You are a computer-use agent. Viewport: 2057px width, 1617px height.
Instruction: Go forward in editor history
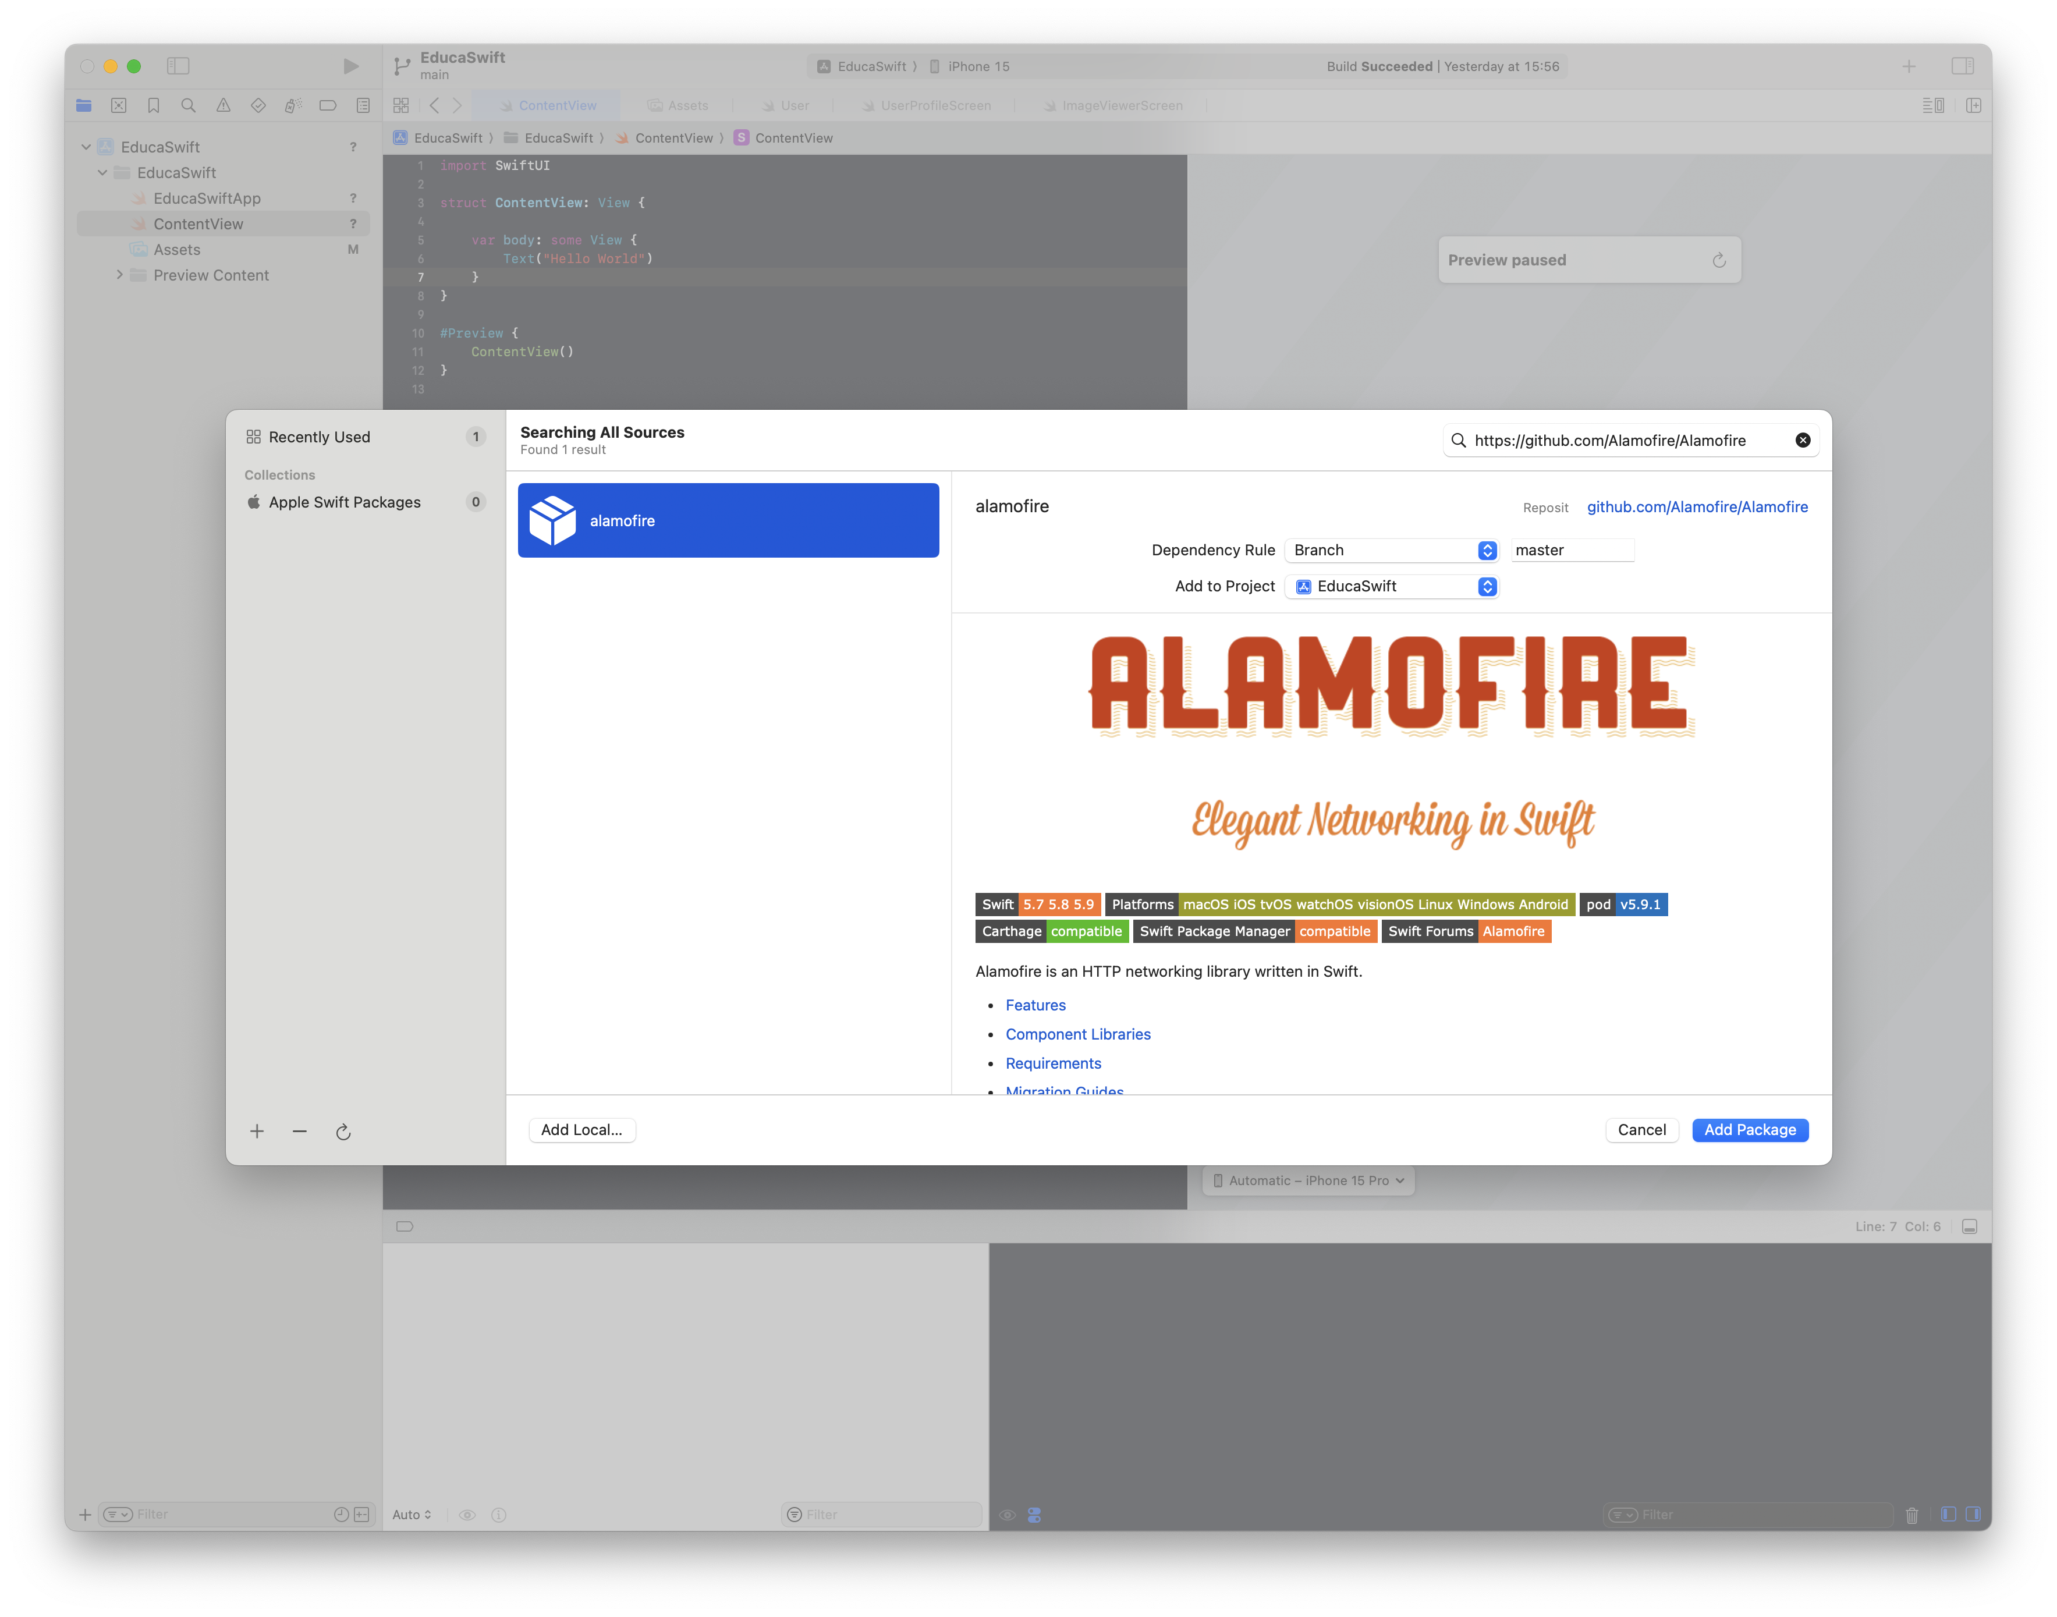457,105
